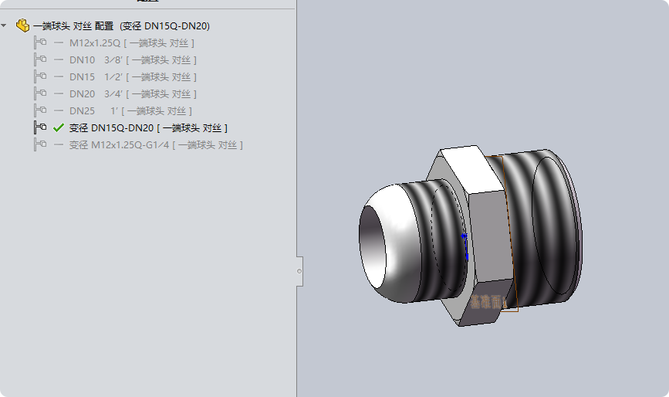Select configuration DN10 3/8'
This screenshot has height=397, width=669.
[133, 60]
